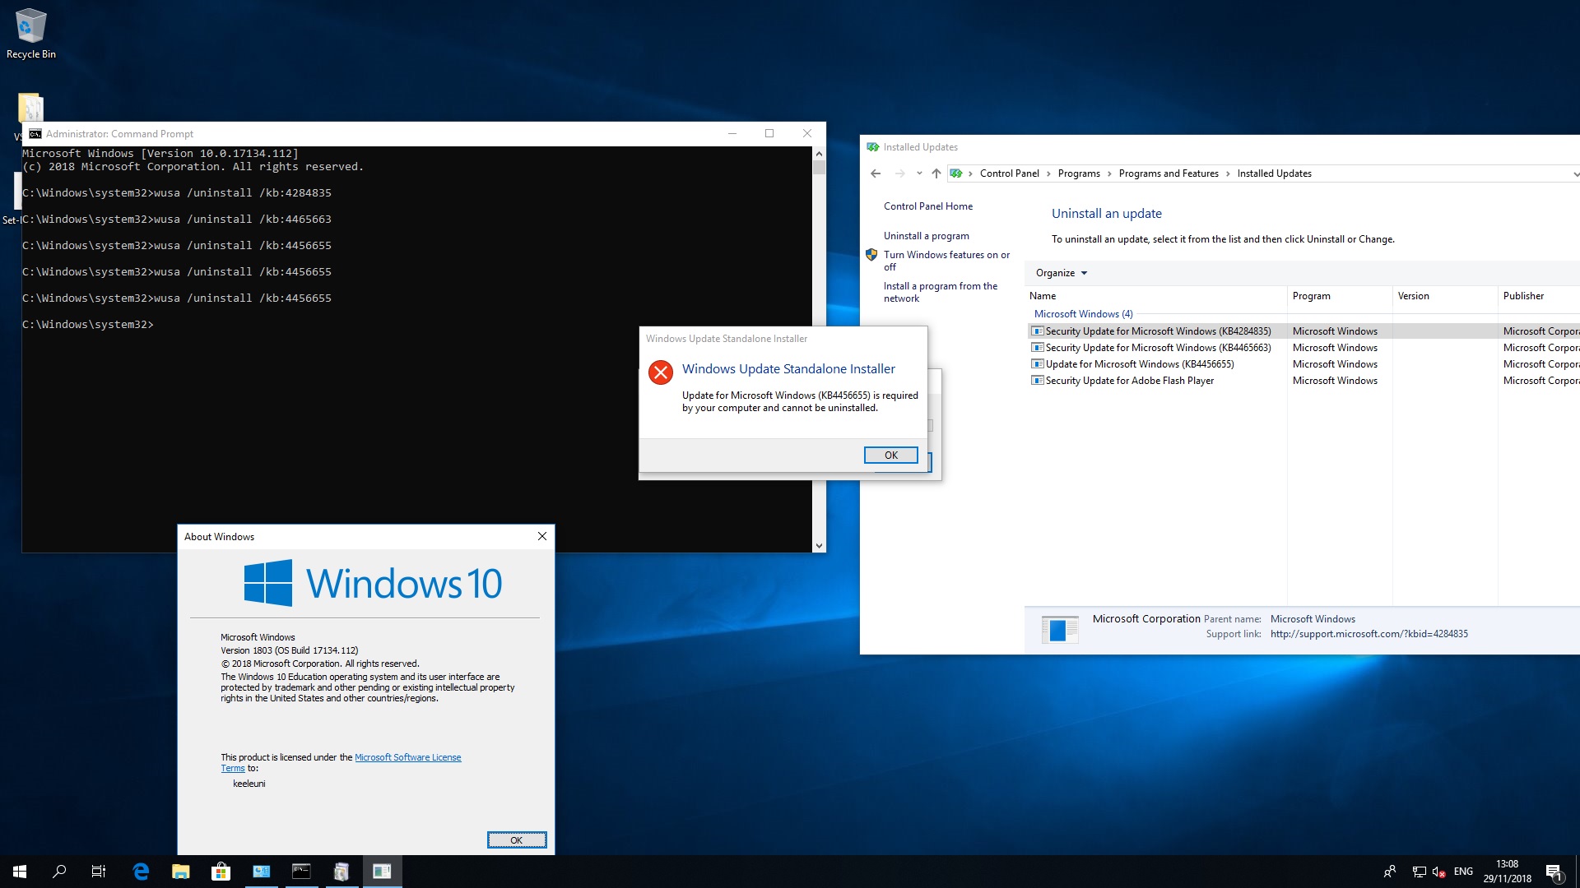Select Update for Microsoft Windows KB4456655
The image size is (1580, 888).
1304,364
